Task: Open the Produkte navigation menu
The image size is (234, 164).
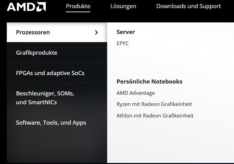Action: 78,6
